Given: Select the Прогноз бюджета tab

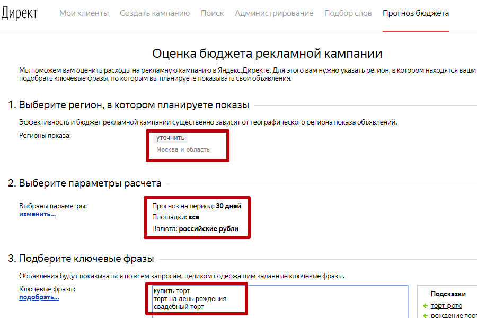Looking at the screenshot, I should tap(416, 13).
